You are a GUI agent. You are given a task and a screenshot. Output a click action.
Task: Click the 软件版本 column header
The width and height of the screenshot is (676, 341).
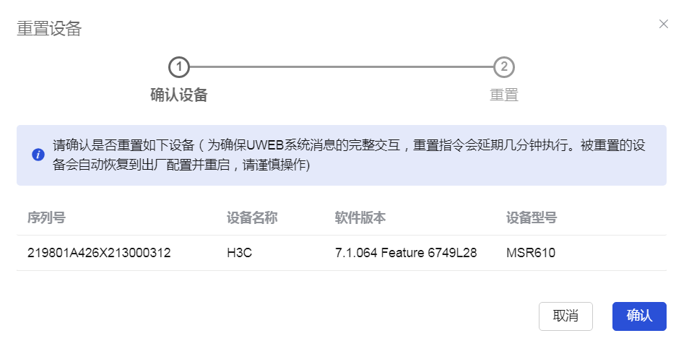pyautogui.click(x=360, y=218)
